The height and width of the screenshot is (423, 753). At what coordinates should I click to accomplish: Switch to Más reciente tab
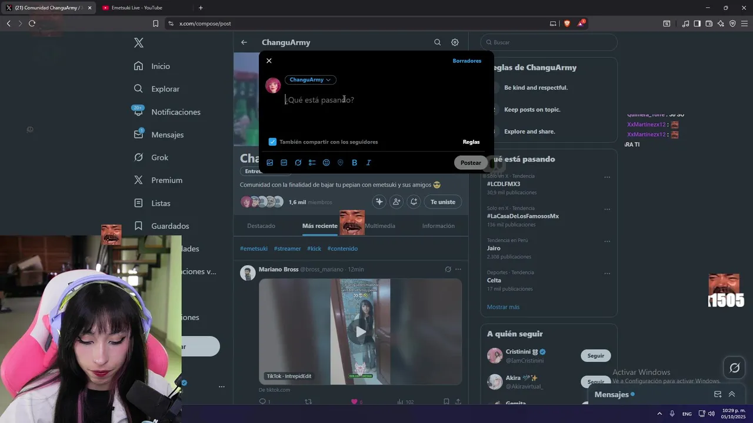319,226
